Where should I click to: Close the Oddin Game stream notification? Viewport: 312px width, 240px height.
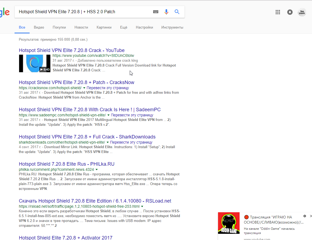pos(311,216)
